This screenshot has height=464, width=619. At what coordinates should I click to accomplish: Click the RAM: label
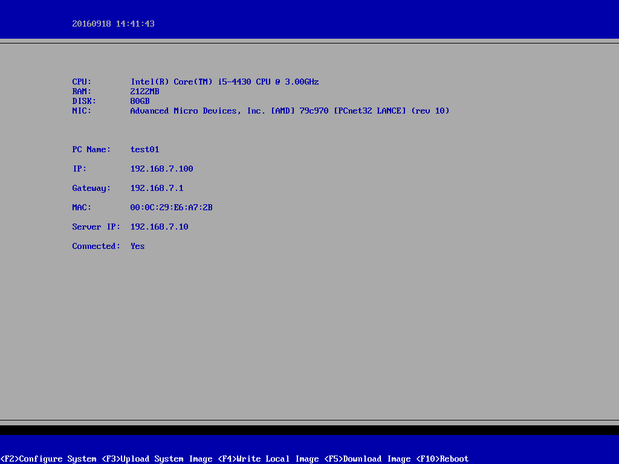[82, 92]
